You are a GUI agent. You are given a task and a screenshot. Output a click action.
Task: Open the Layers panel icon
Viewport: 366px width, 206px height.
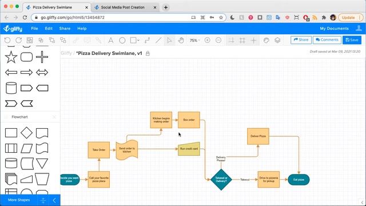(x=277, y=40)
